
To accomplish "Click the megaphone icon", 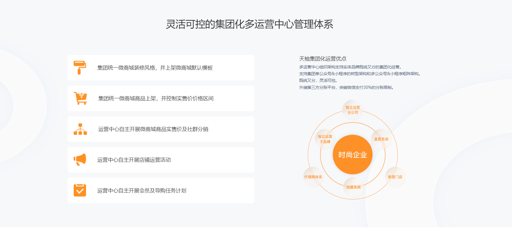I will click(x=80, y=160).
